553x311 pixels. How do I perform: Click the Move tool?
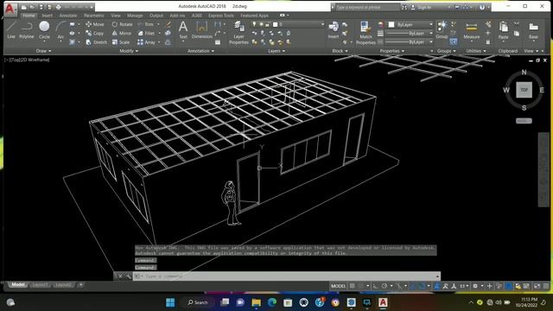click(95, 24)
